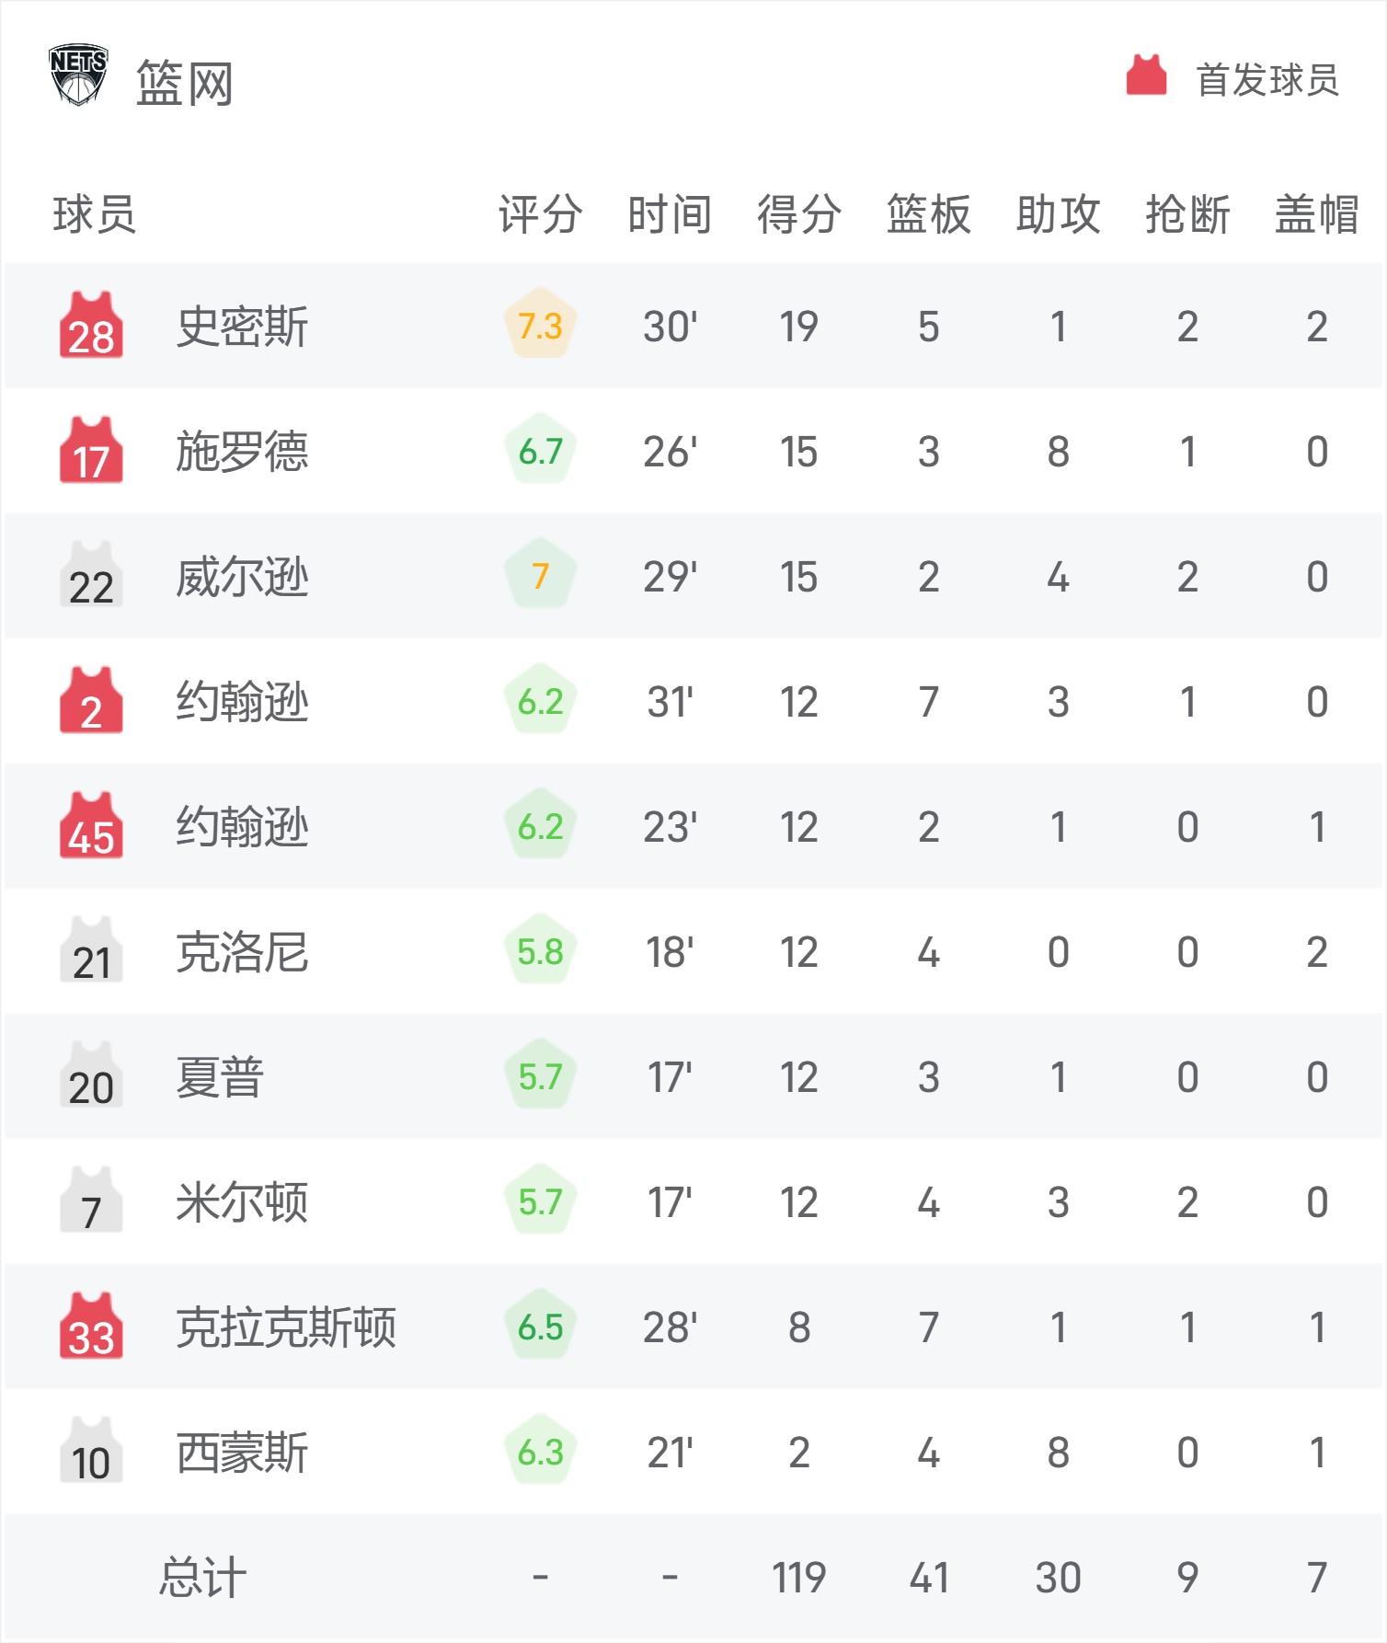Click the 评分 column header
The height and width of the screenshot is (1643, 1387).
tap(540, 214)
